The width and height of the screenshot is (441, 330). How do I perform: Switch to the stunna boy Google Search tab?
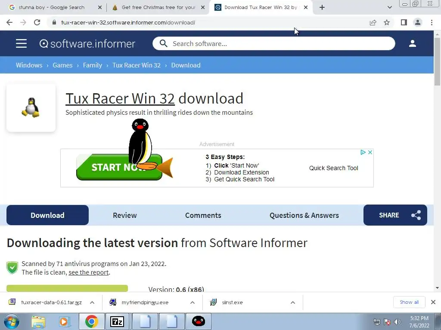52,7
